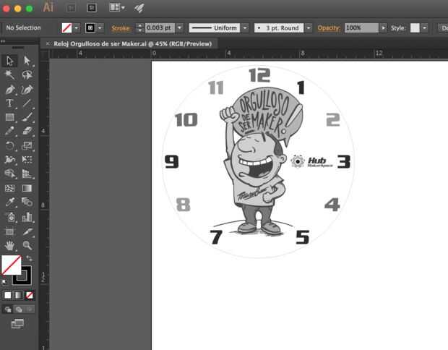Image resolution: width=448 pixels, height=350 pixels.
Task: Open the control bar fill color dropdown
Action: click(x=77, y=28)
